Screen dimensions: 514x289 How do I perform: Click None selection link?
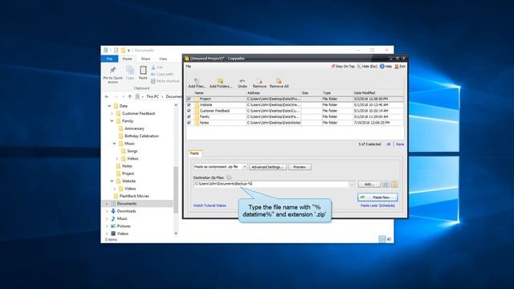(x=400, y=144)
